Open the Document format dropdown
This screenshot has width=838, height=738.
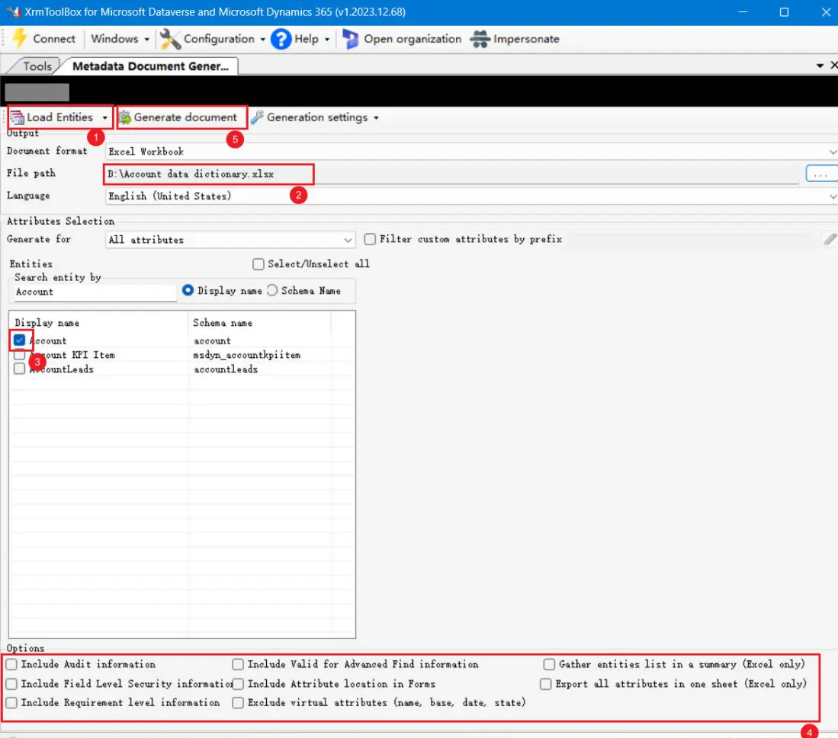831,151
